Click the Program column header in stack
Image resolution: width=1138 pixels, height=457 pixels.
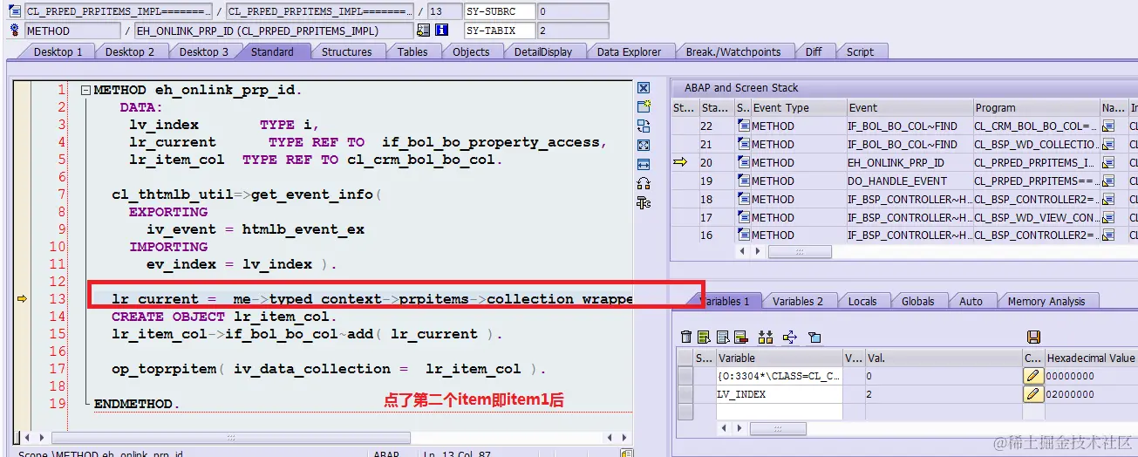click(1036, 108)
